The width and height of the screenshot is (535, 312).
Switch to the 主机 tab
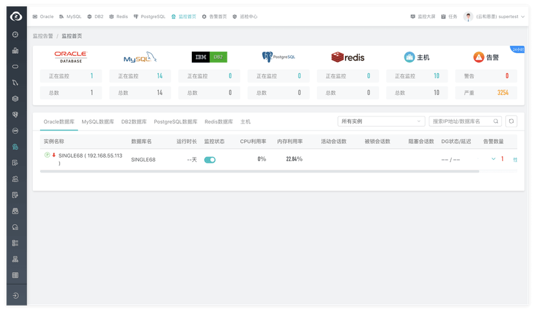pyautogui.click(x=246, y=121)
